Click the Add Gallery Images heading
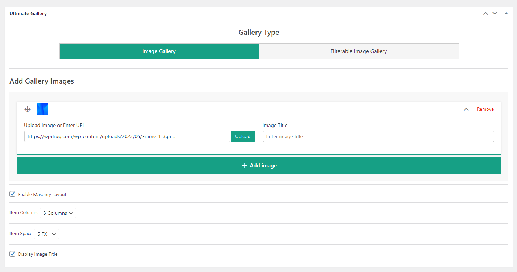The width and height of the screenshot is (517, 272). (42, 81)
